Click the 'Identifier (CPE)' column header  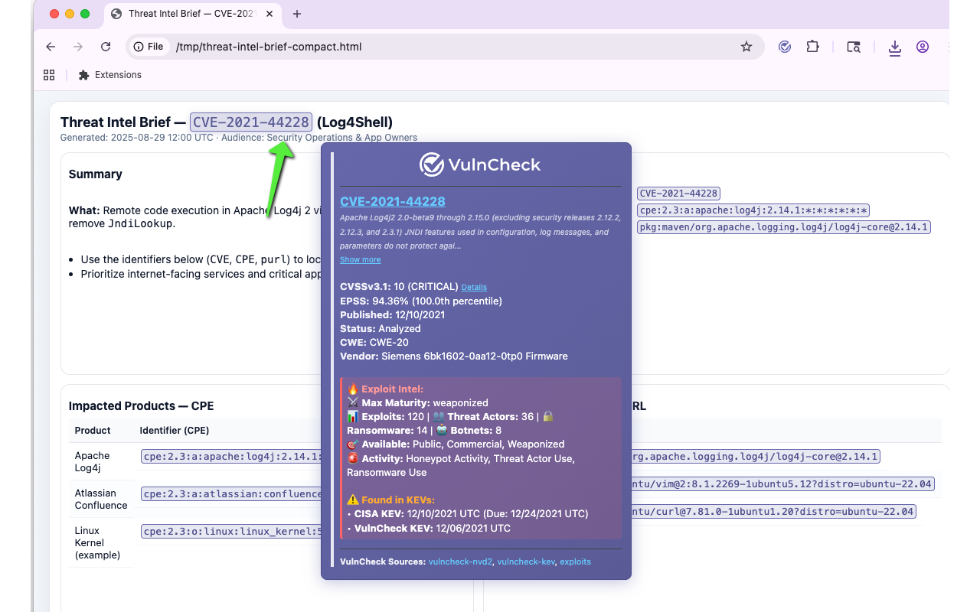[x=175, y=430]
